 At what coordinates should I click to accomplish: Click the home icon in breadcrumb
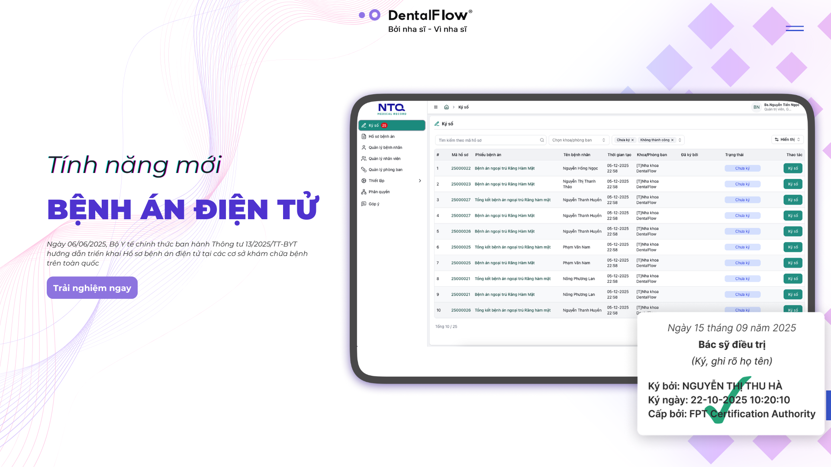[x=446, y=107]
